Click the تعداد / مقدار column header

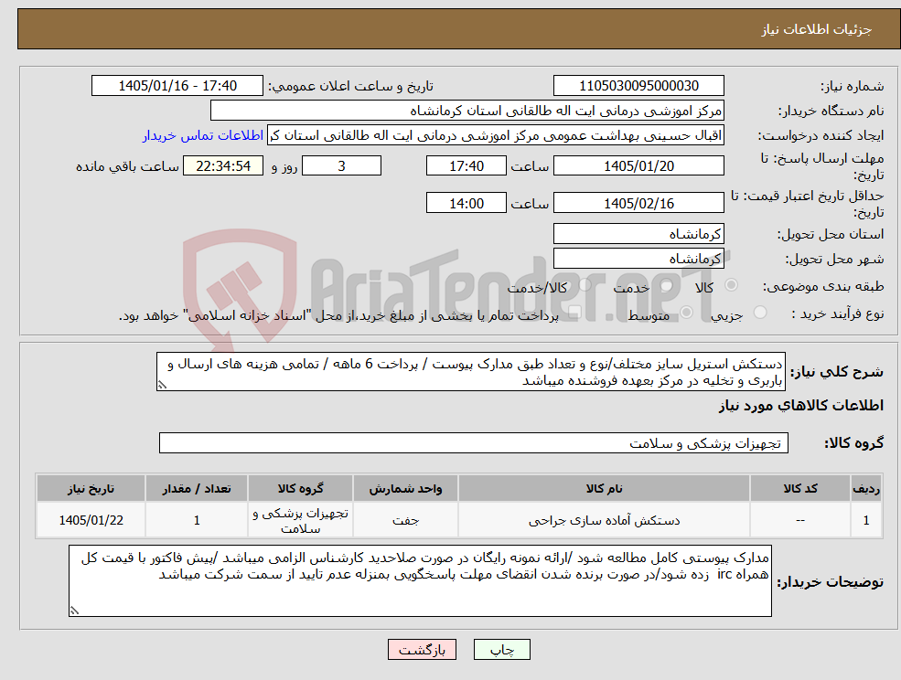(x=197, y=488)
